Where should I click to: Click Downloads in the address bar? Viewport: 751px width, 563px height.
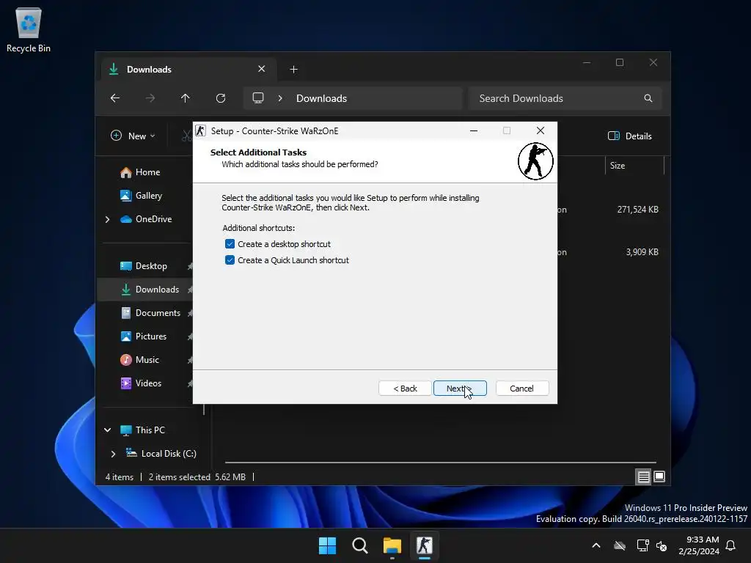(321, 98)
